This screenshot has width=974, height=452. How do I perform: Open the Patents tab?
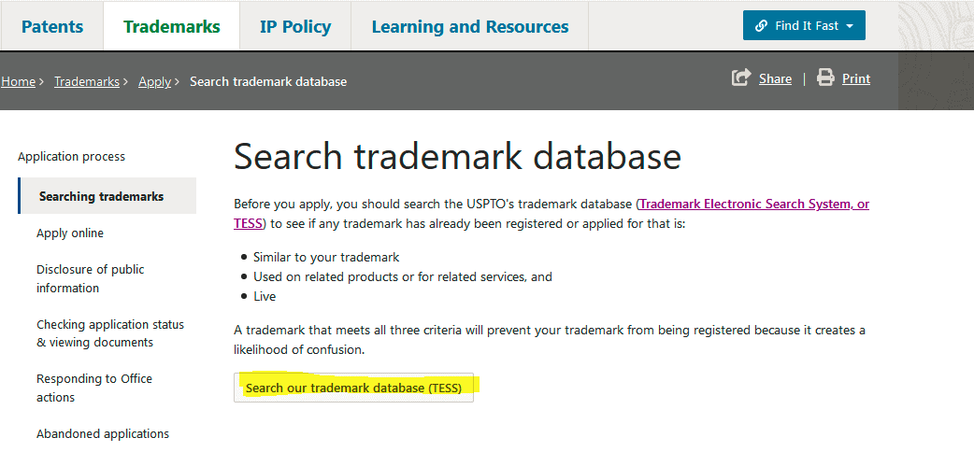point(52,27)
